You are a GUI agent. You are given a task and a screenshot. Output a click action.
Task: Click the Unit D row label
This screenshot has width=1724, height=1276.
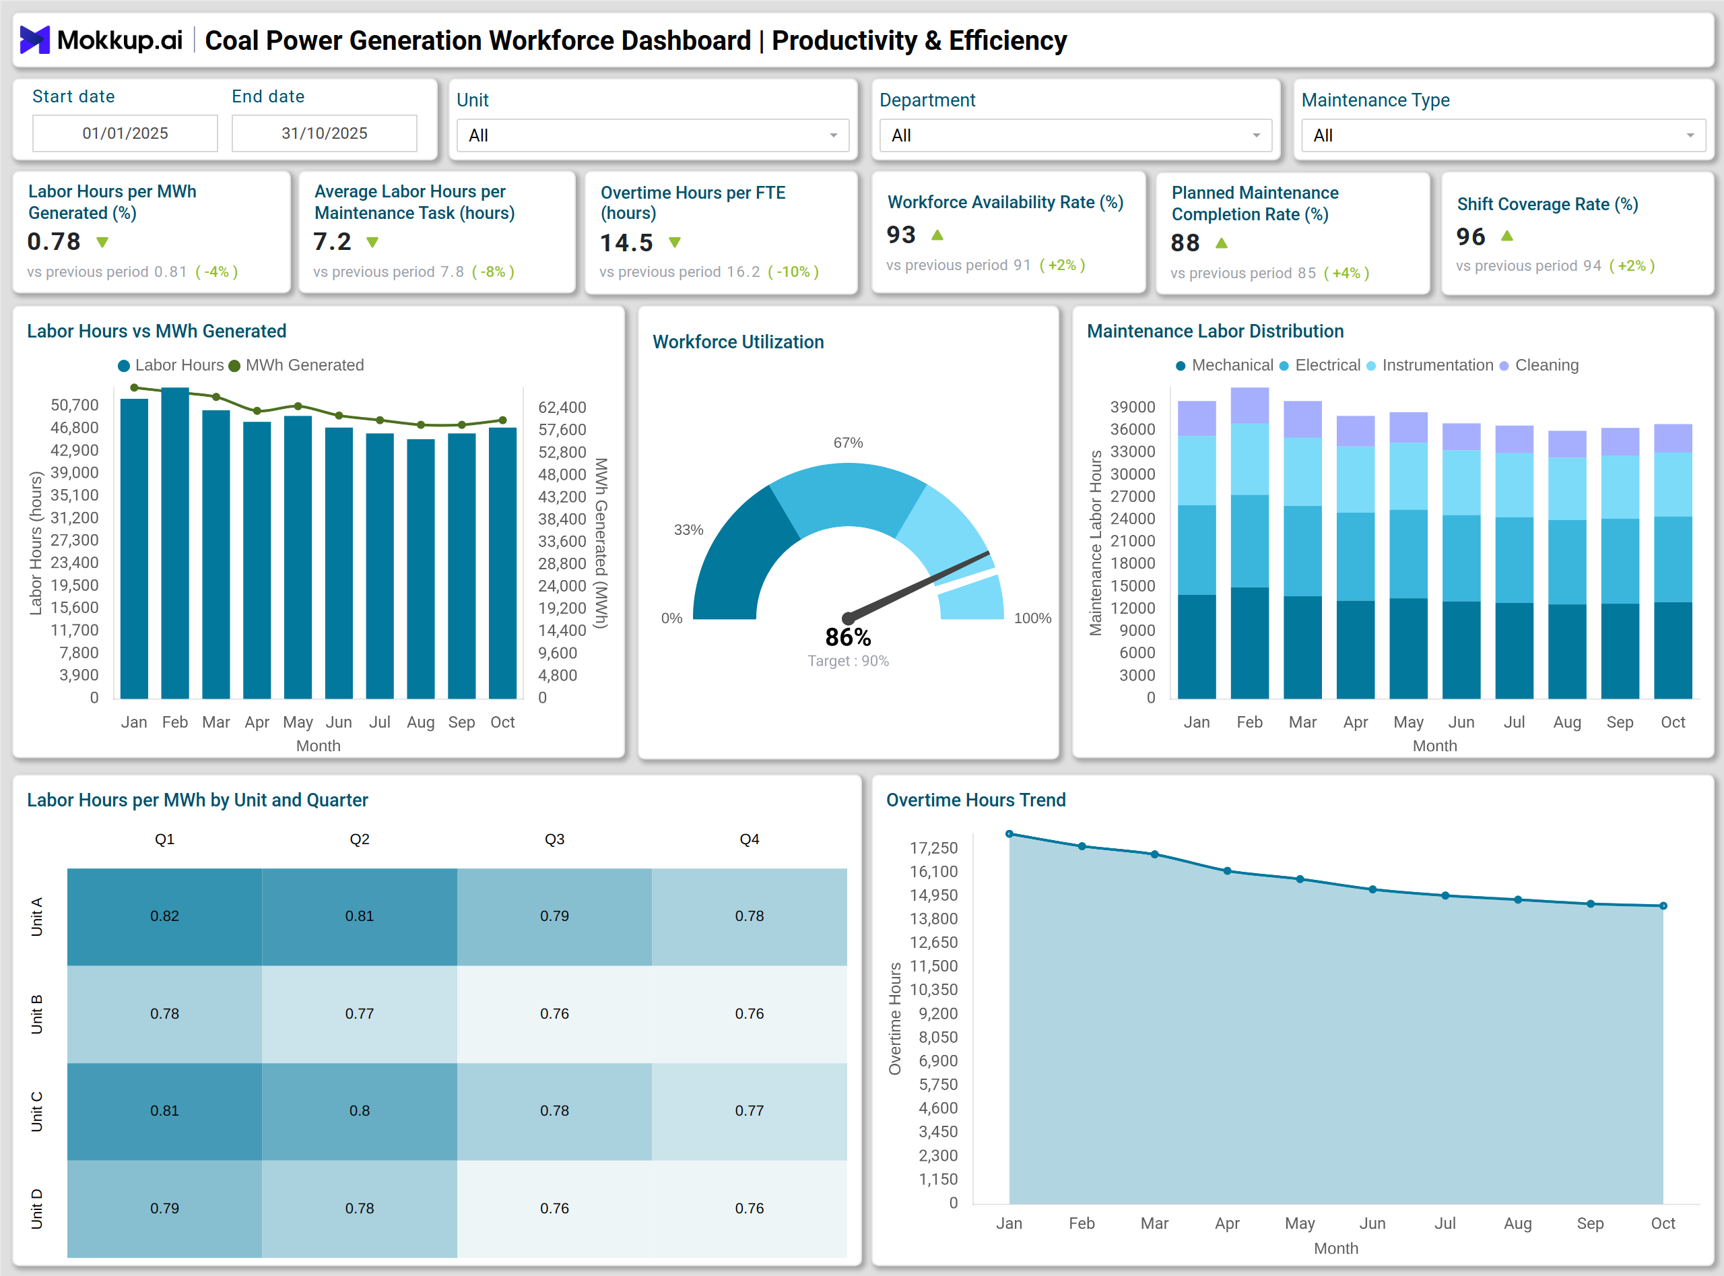coord(36,1209)
